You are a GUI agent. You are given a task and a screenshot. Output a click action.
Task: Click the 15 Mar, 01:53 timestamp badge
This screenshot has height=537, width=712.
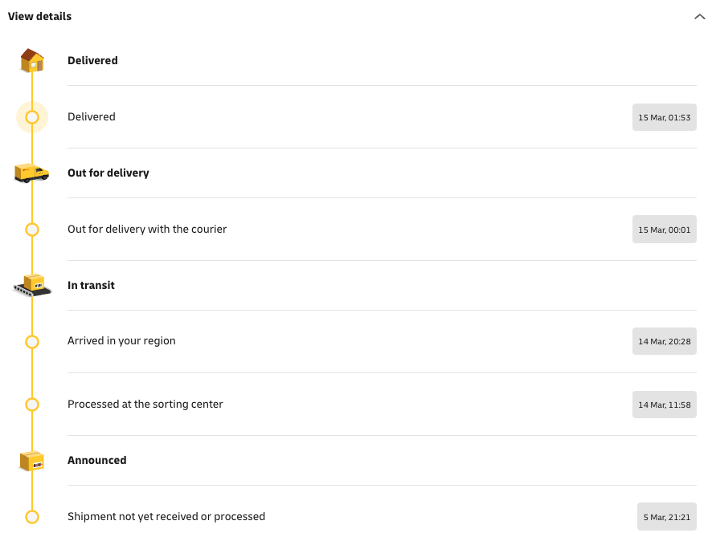coord(664,117)
